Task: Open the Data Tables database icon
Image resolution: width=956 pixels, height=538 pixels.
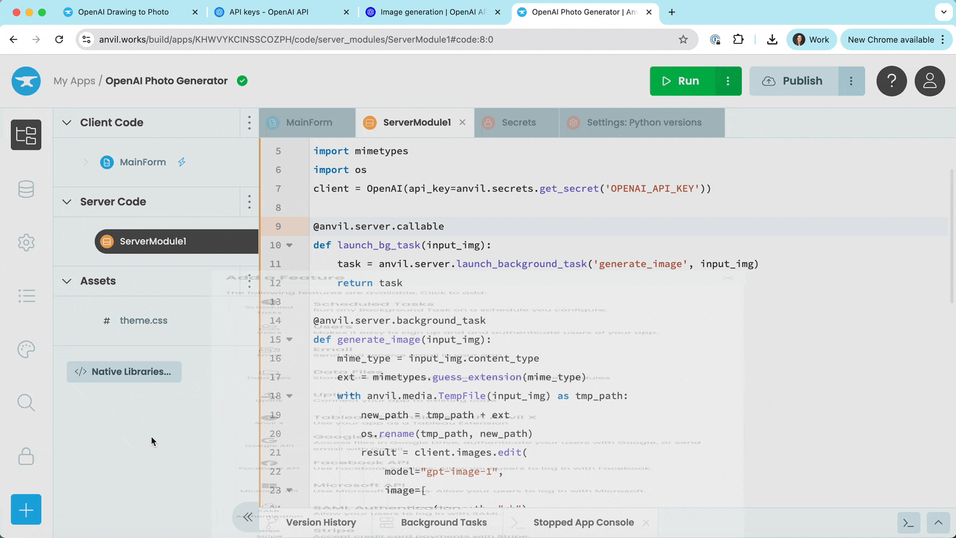Action: [x=26, y=189]
